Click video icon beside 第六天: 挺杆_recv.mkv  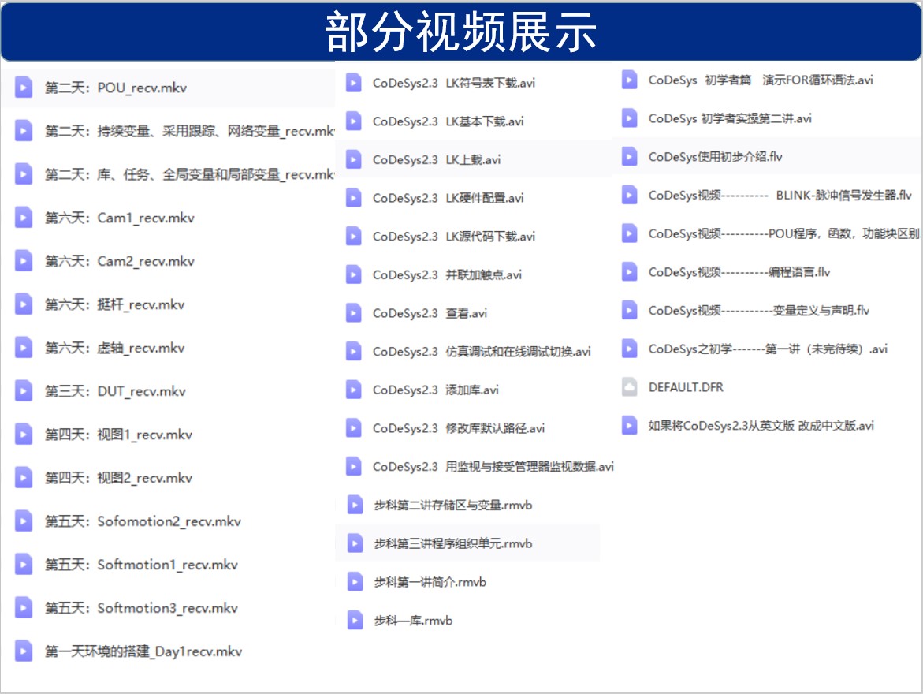(x=23, y=304)
